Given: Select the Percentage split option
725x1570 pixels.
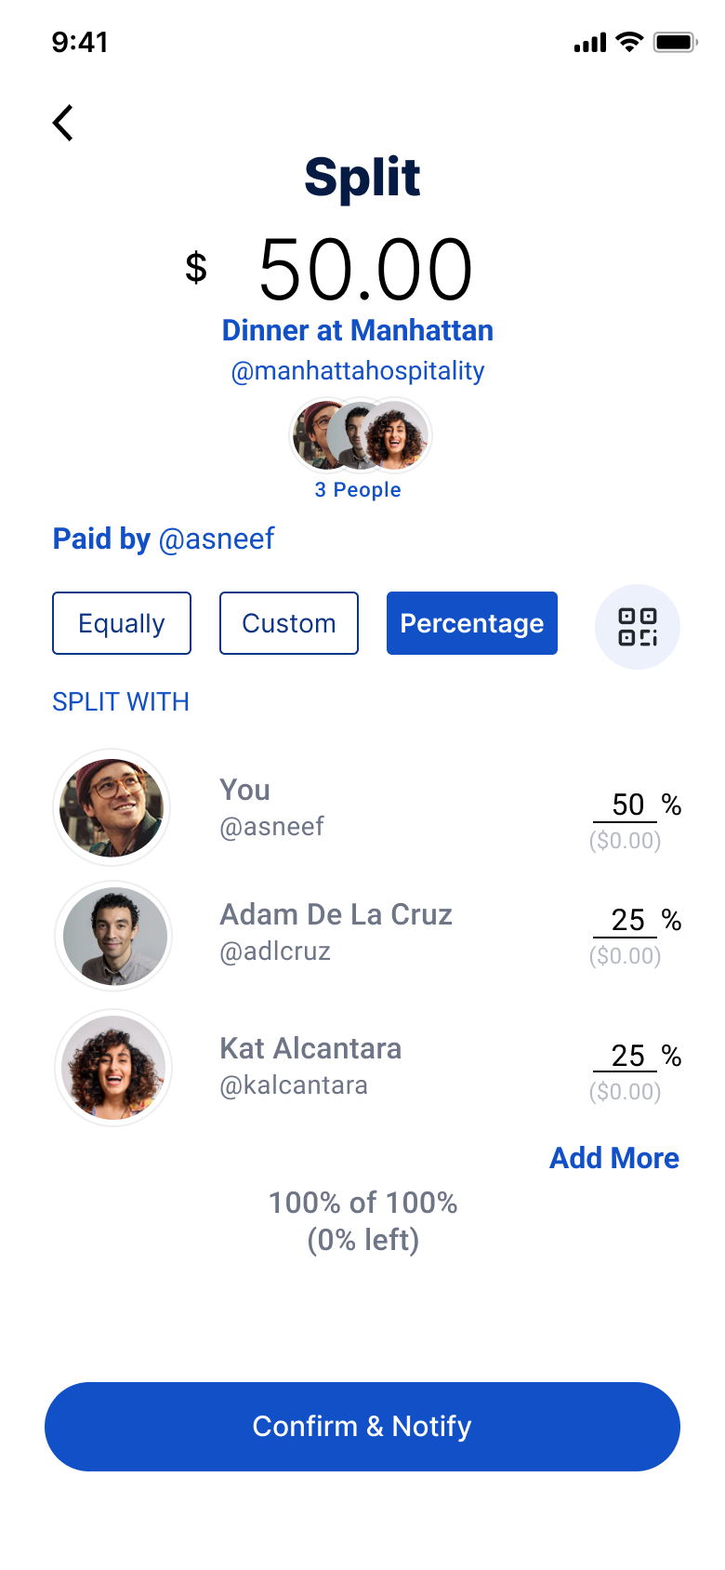Looking at the screenshot, I should pyautogui.click(x=472, y=623).
